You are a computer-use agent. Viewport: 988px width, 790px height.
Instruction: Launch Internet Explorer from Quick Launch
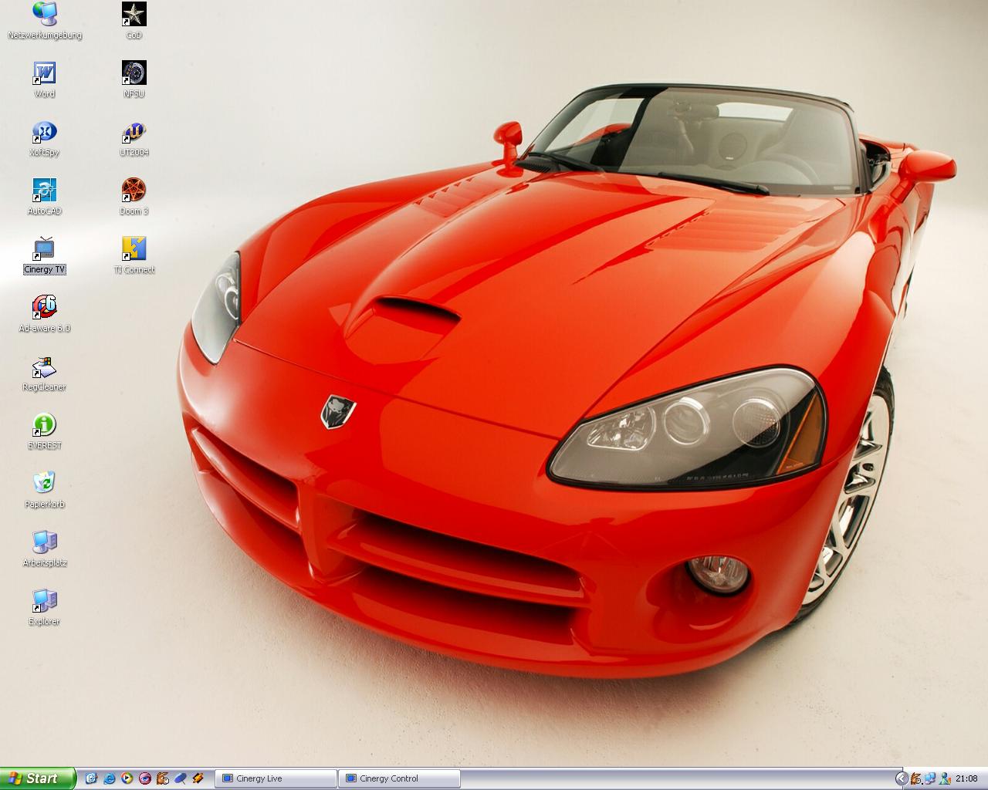110,778
